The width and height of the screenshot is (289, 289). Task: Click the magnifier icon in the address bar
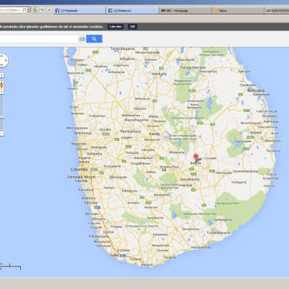tap(25, 9)
